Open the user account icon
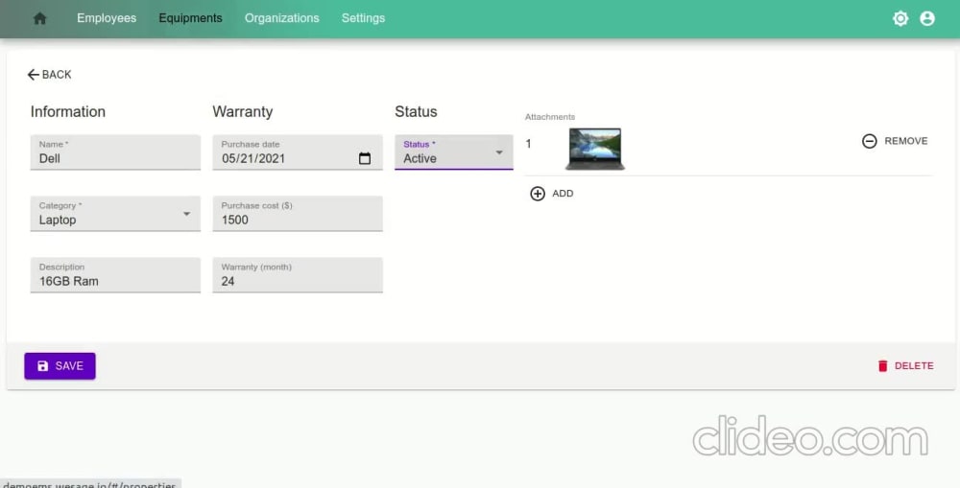 tap(927, 18)
